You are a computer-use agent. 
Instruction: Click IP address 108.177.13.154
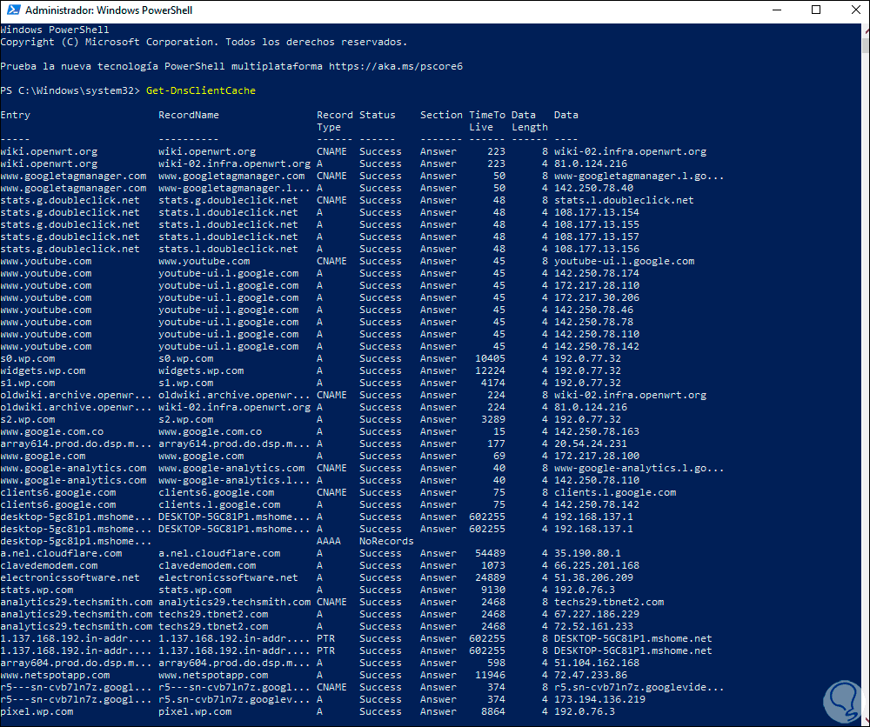597,212
